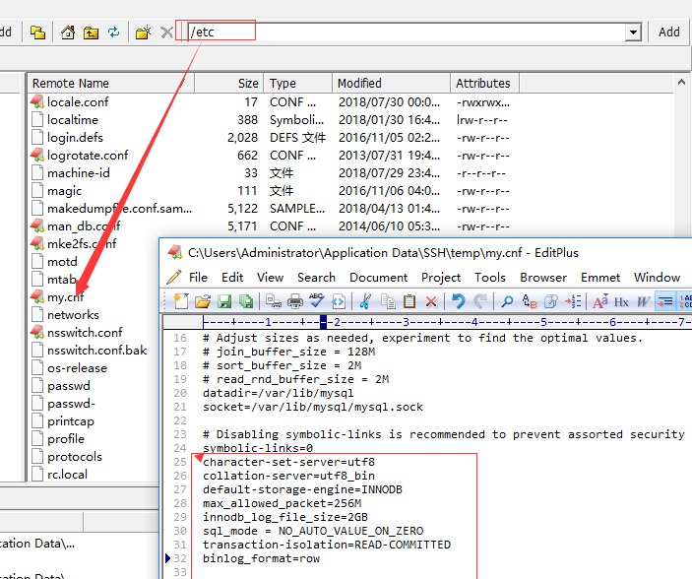Save my.cnf with the Save icon
The height and width of the screenshot is (579, 692).
pyautogui.click(x=224, y=301)
